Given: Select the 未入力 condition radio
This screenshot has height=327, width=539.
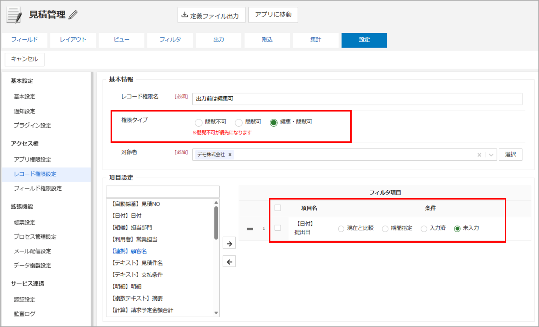Looking at the screenshot, I should [x=457, y=229].
